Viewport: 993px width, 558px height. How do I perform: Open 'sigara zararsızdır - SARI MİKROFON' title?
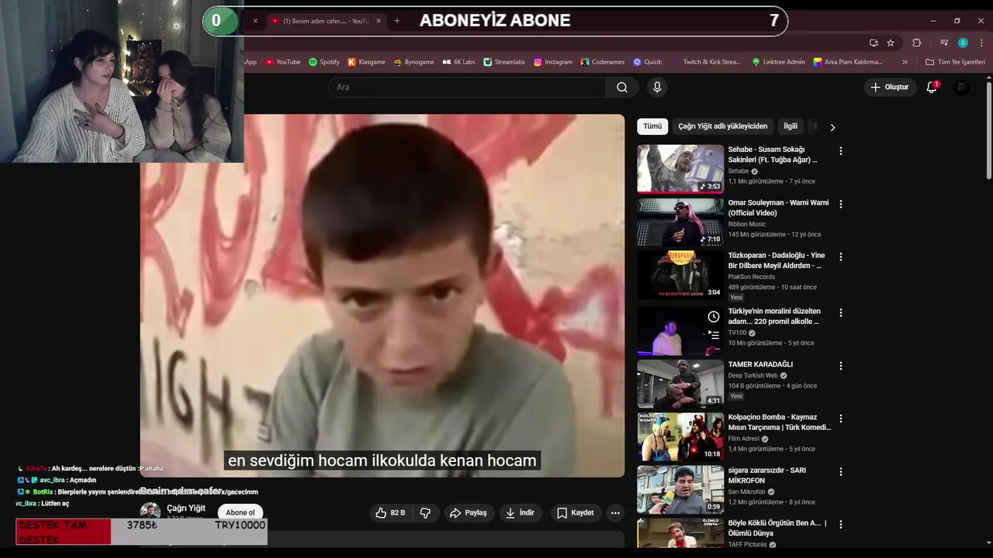[x=766, y=475]
